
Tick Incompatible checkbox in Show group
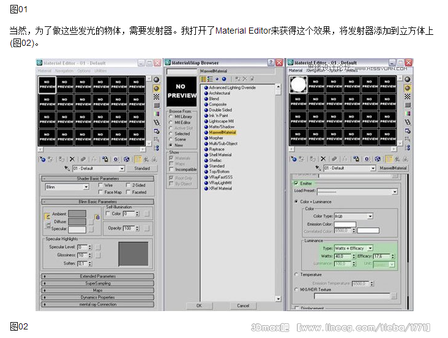(171, 169)
